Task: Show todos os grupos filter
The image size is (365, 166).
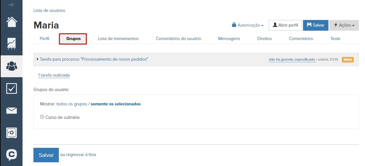Action: pyautogui.click(x=72, y=104)
